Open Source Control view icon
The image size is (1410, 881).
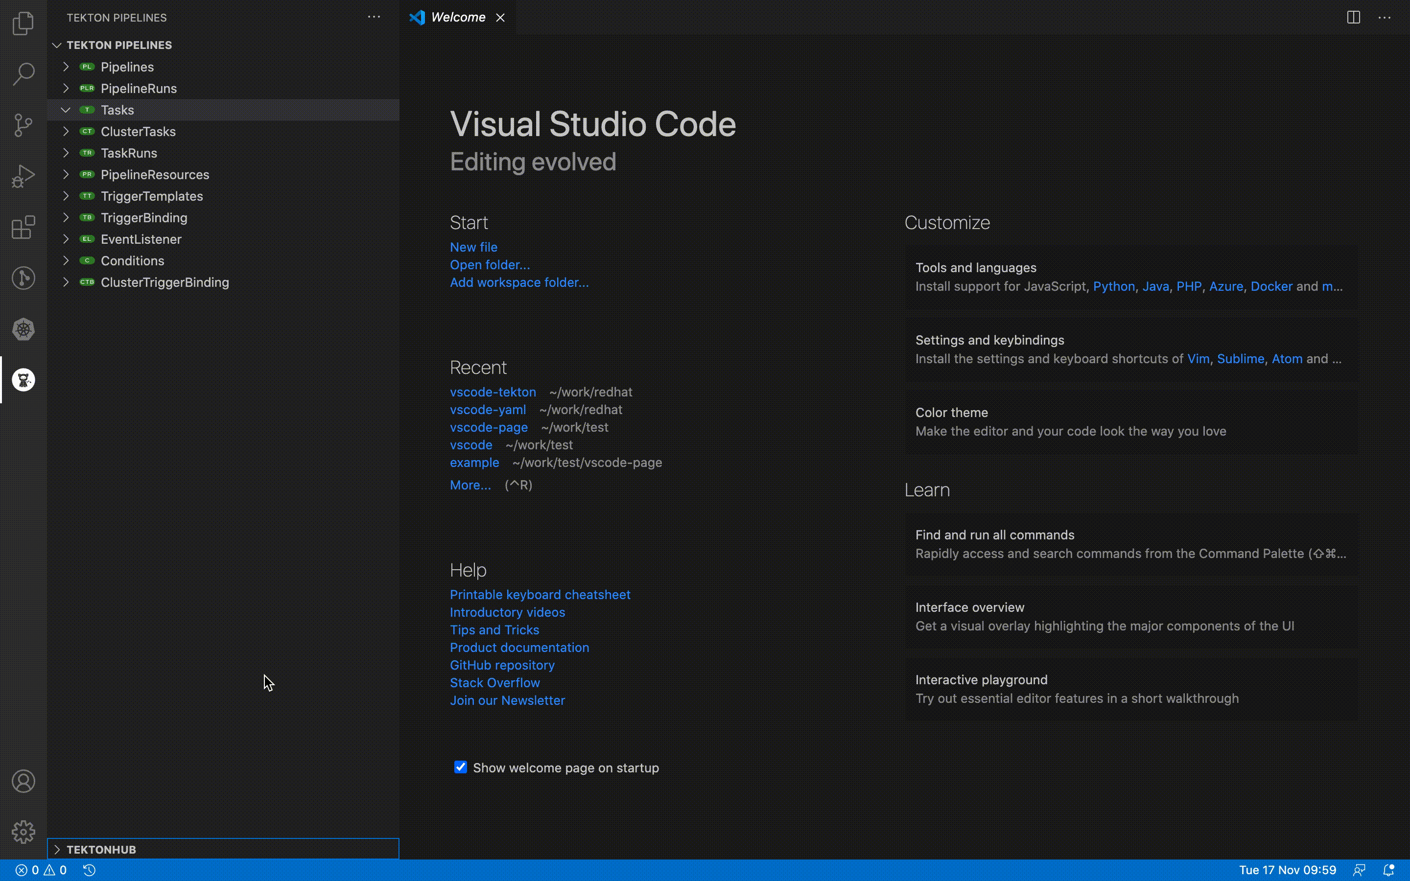pyautogui.click(x=23, y=125)
